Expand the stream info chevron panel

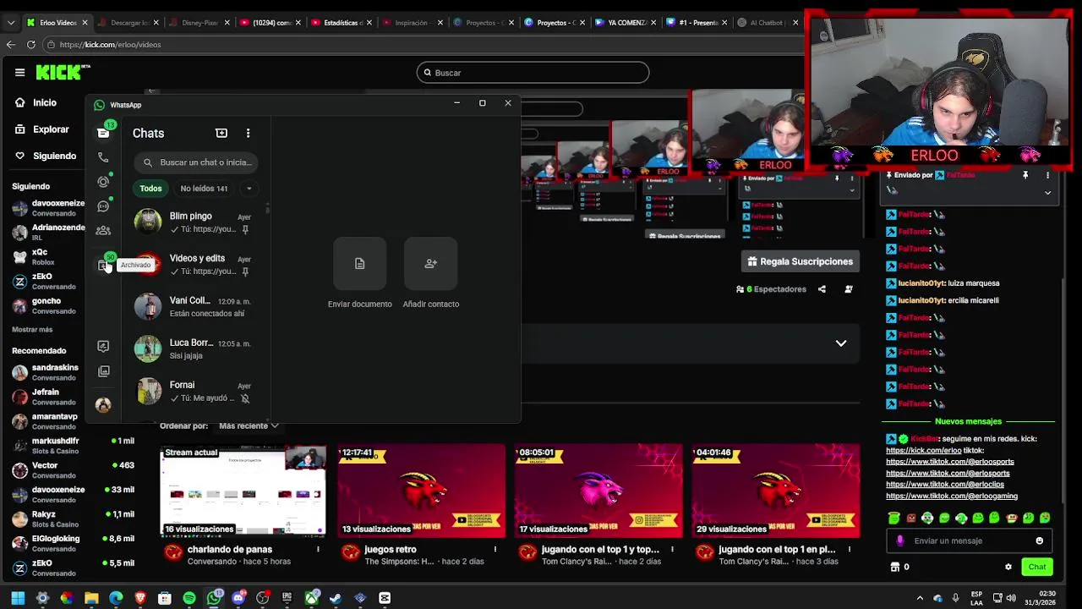click(x=840, y=343)
